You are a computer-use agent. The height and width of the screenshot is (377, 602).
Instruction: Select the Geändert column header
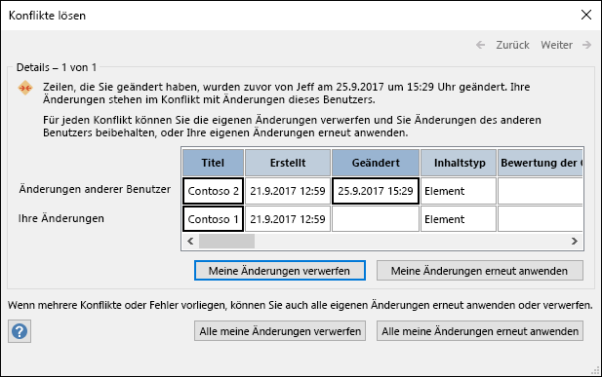376,163
